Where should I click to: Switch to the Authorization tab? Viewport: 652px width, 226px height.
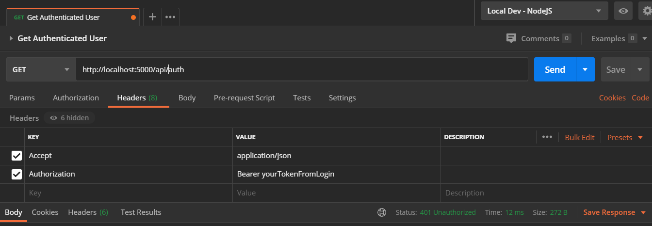tap(76, 98)
